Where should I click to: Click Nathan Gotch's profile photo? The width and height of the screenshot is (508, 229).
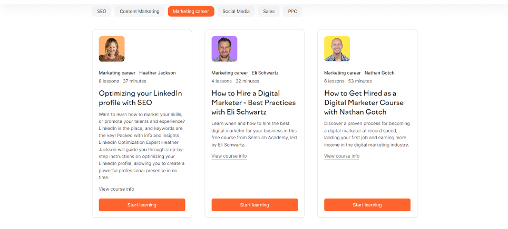click(x=337, y=49)
